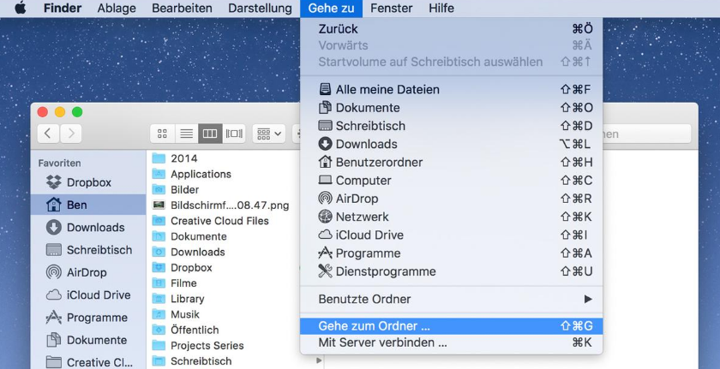Select Netzwerk menu entry

coord(452,217)
